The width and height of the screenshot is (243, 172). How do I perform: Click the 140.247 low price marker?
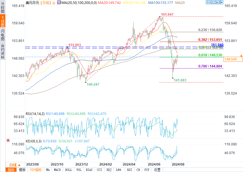pos(93,84)
